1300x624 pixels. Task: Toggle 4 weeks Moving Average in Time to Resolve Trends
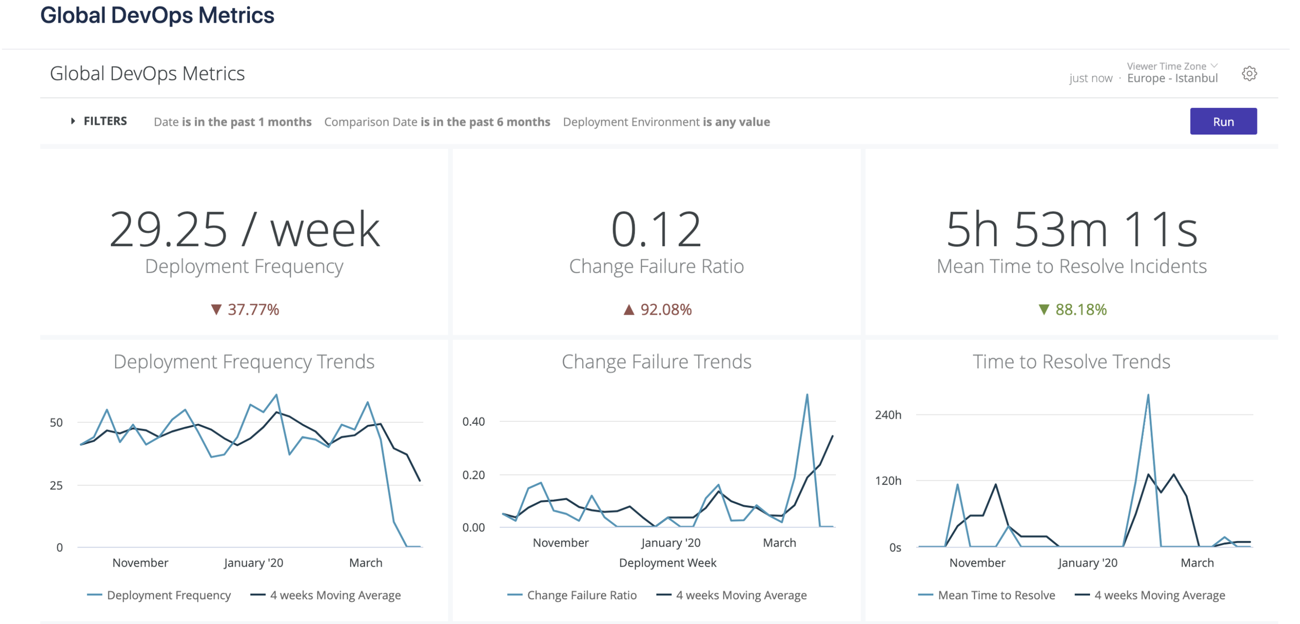pyautogui.click(x=1150, y=595)
